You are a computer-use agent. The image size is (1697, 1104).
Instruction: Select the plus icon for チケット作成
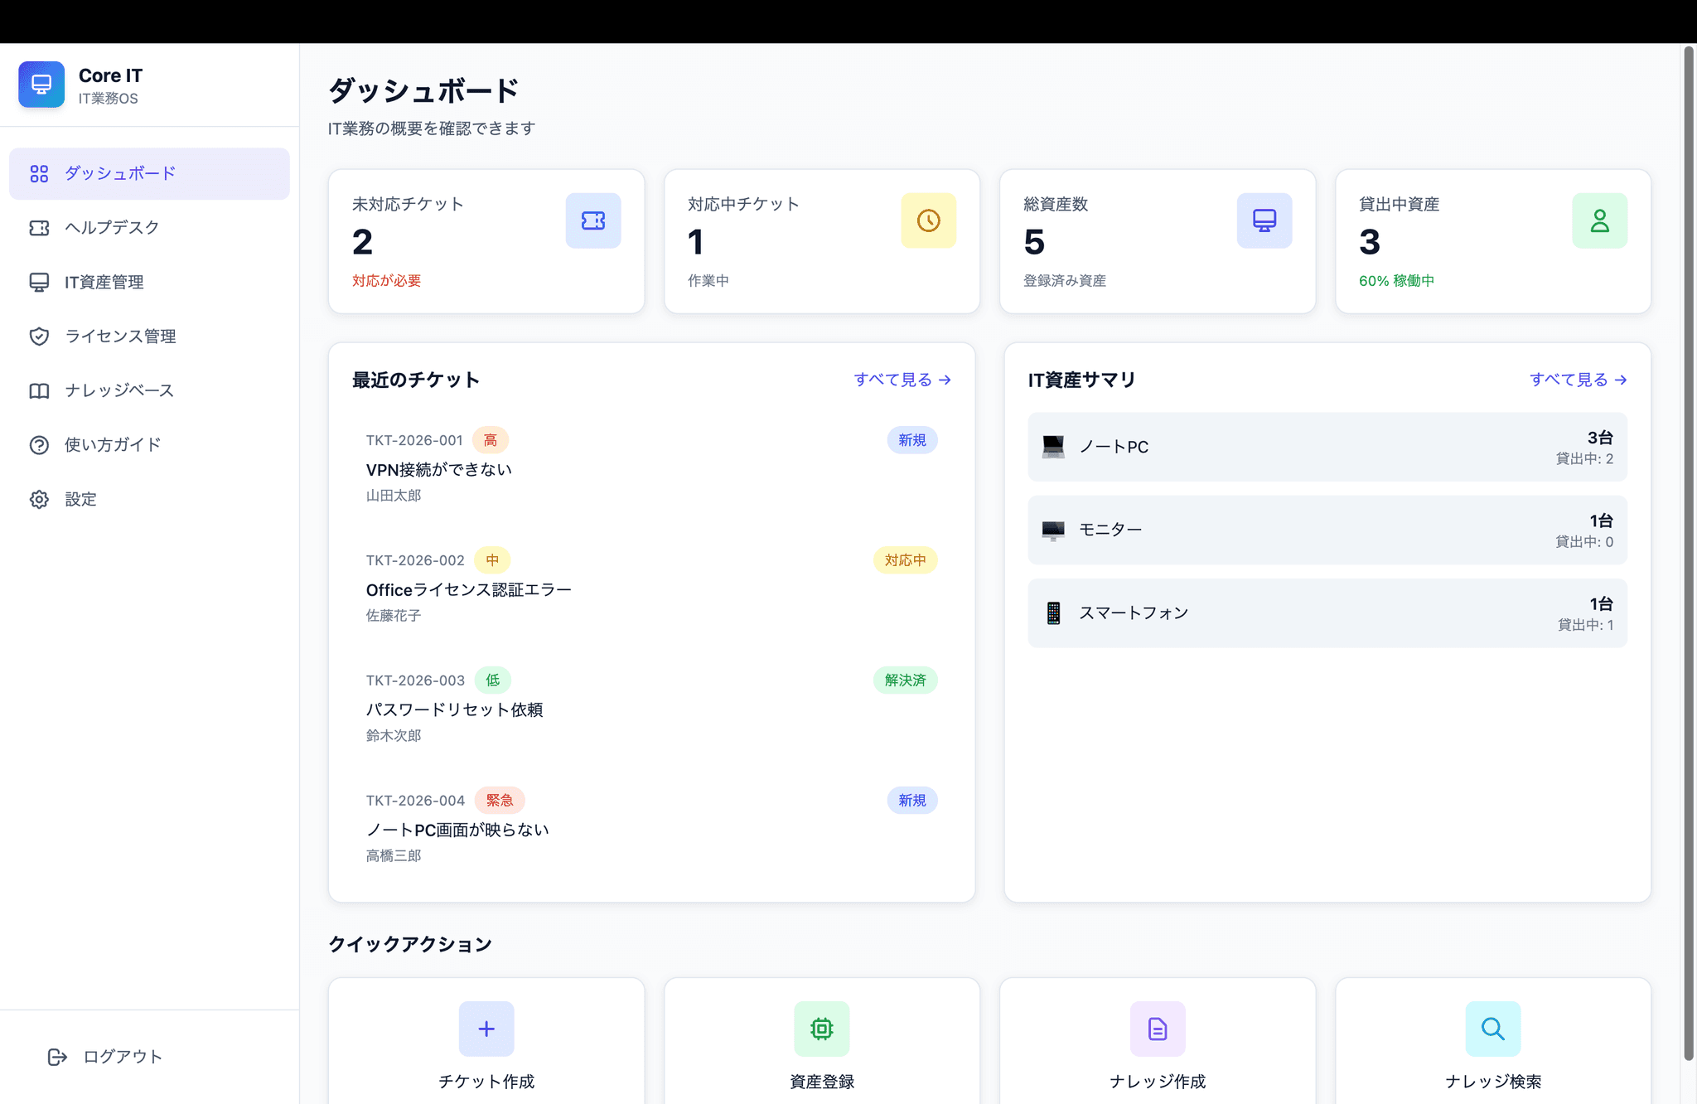click(486, 1029)
